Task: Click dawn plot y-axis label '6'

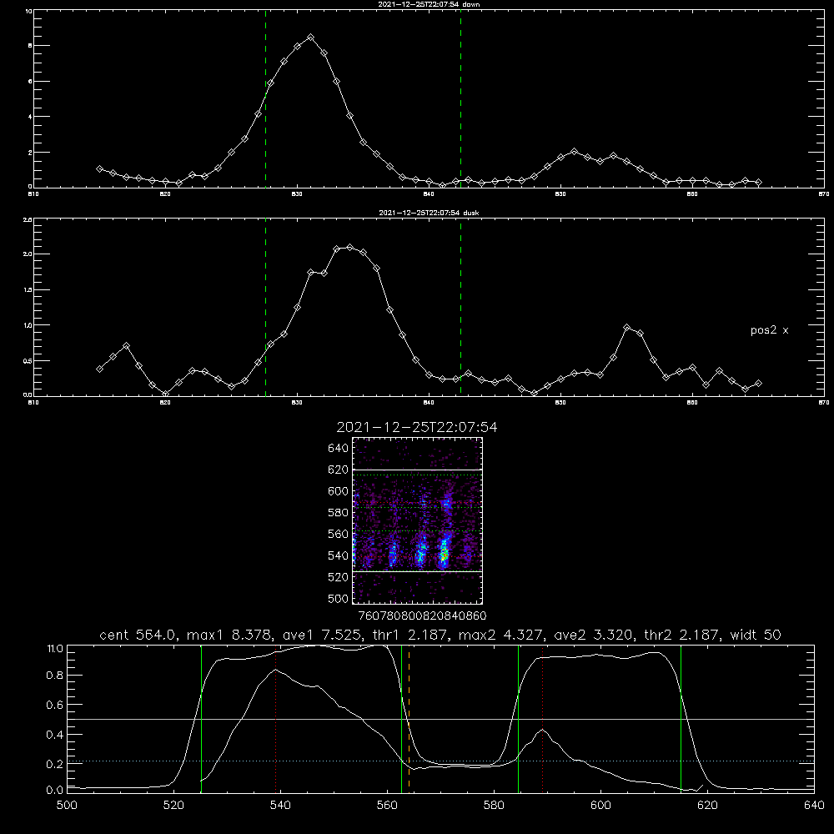Action: pyautogui.click(x=30, y=82)
